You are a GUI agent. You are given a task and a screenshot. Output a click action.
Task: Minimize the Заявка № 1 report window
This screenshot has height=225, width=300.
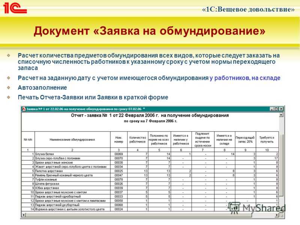[271, 109]
